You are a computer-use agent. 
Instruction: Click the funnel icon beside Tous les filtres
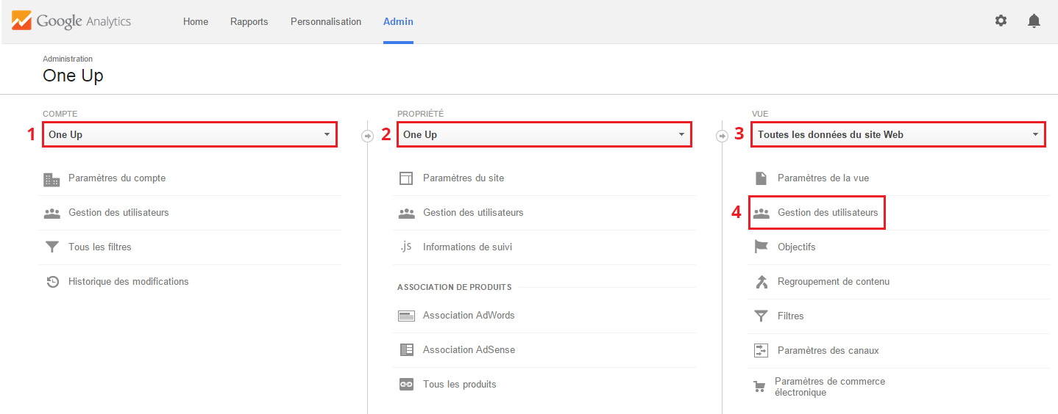coord(52,247)
